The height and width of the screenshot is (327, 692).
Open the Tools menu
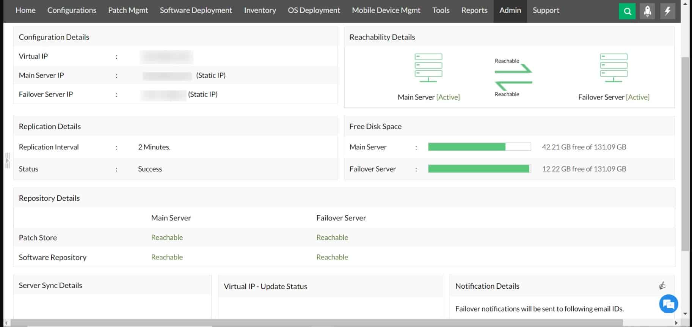tap(441, 10)
